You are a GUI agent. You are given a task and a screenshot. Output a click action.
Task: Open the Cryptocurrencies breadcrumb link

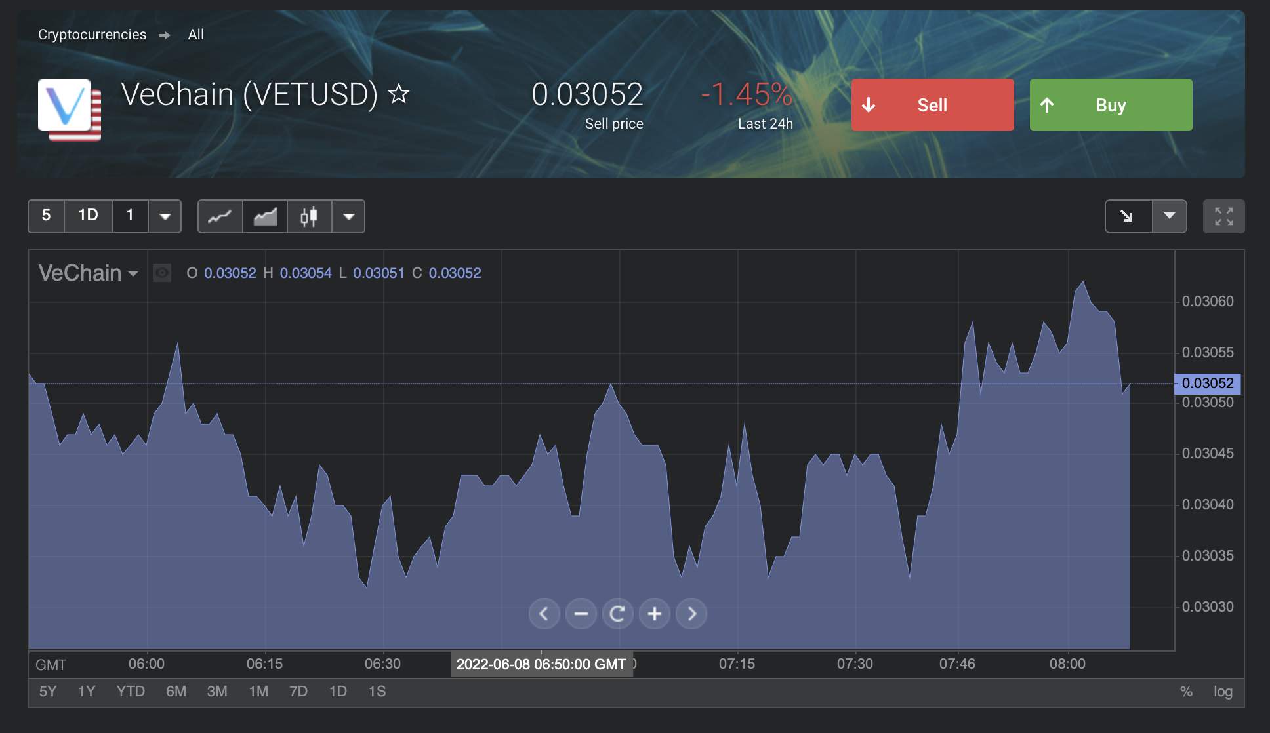coord(92,34)
